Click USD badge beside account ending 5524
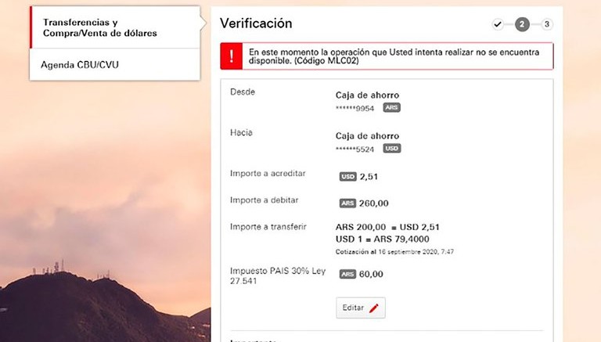 [392, 148]
